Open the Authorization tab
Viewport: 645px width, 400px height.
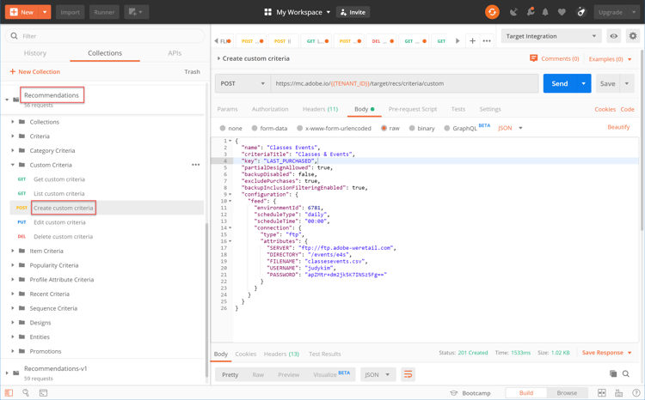[270, 109]
